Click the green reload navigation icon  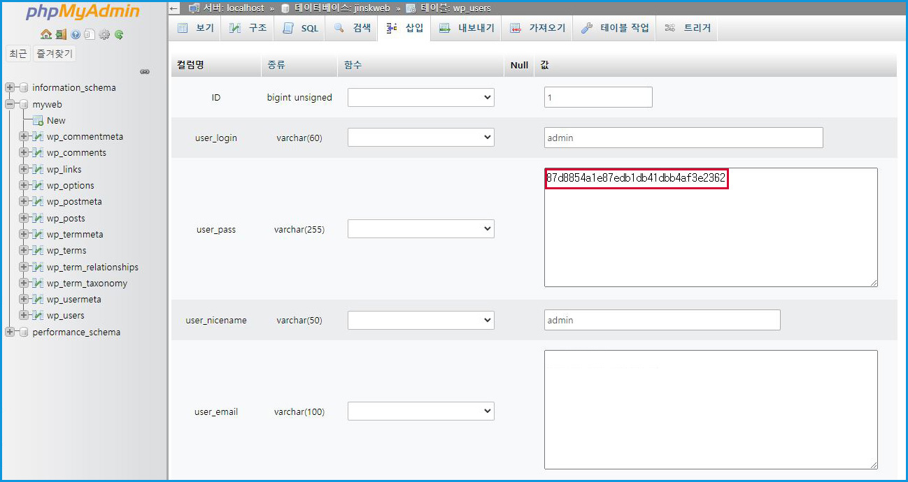coord(120,34)
